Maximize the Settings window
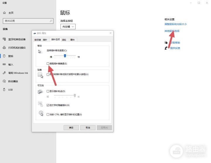211x163 pixels. 199,3
